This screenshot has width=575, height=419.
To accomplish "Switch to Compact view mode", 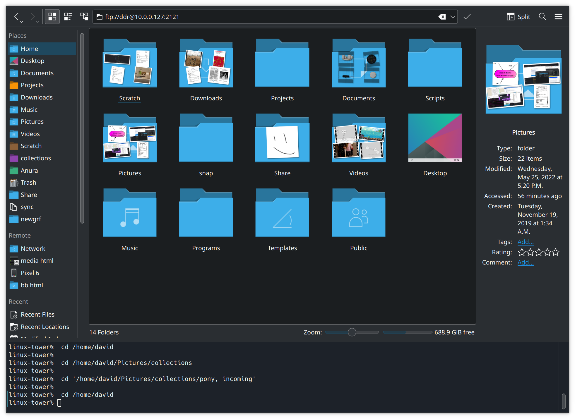I will tap(68, 17).
